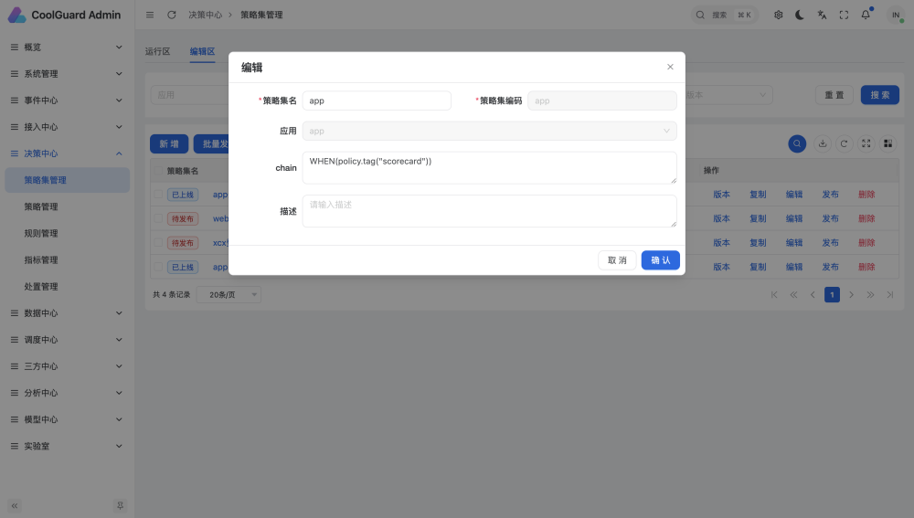Open the language translate icon
Viewport: 914px width, 518px height.
tap(822, 15)
